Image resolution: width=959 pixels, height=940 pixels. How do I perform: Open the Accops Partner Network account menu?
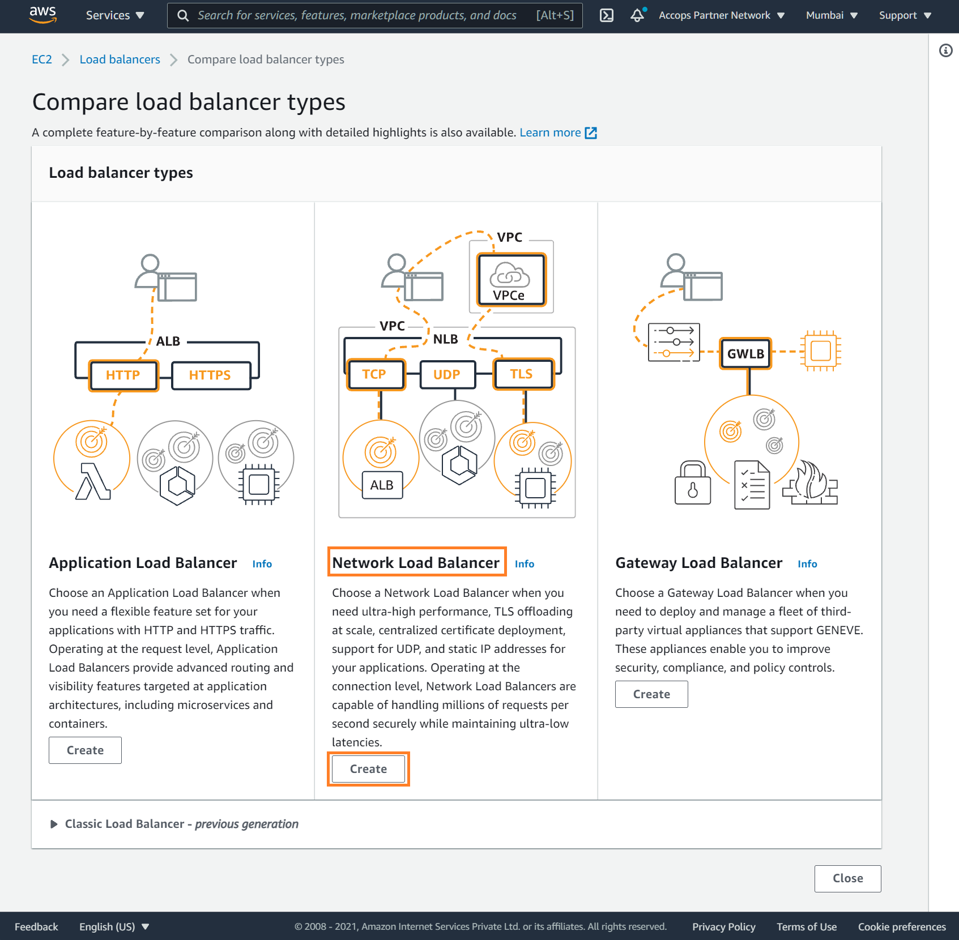(722, 15)
